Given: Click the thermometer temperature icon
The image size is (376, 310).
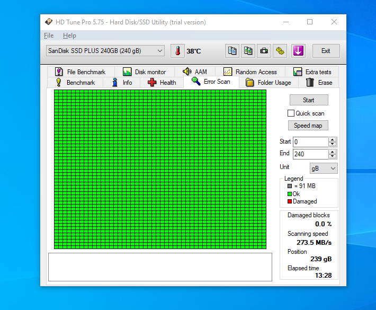Looking at the screenshot, I should tap(177, 51).
